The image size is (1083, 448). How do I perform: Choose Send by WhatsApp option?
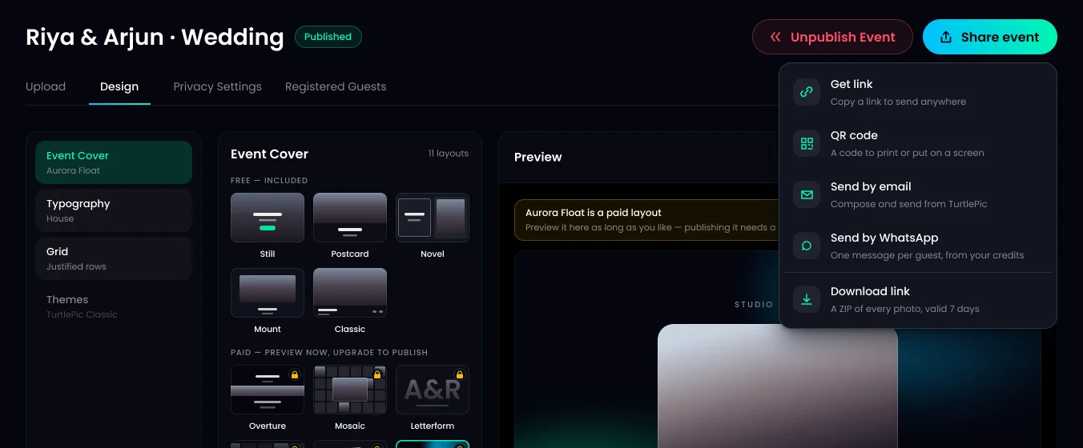(918, 246)
